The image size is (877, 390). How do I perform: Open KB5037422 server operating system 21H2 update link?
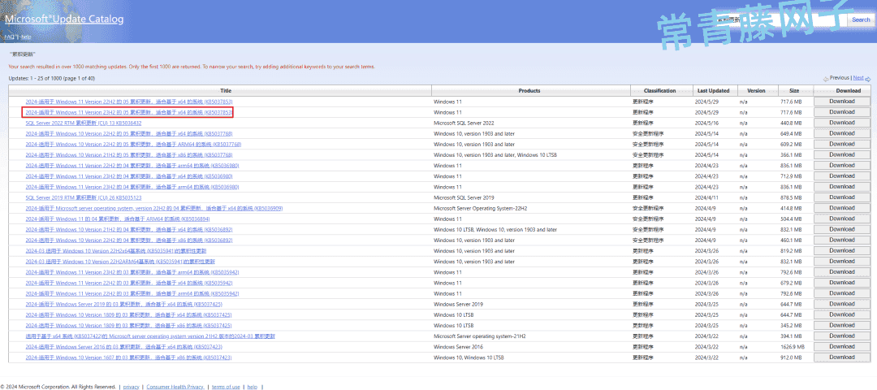[150, 336]
